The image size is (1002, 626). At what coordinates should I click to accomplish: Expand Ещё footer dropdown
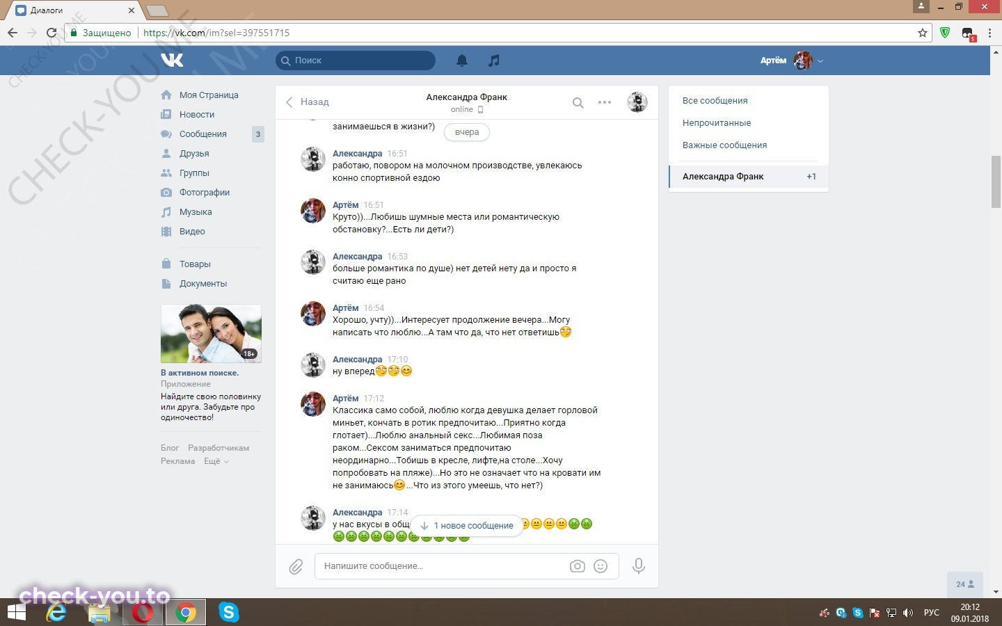tap(216, 461)
